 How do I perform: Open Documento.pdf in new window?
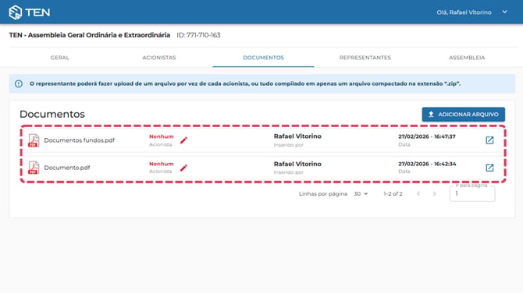(x=489, y=168)
